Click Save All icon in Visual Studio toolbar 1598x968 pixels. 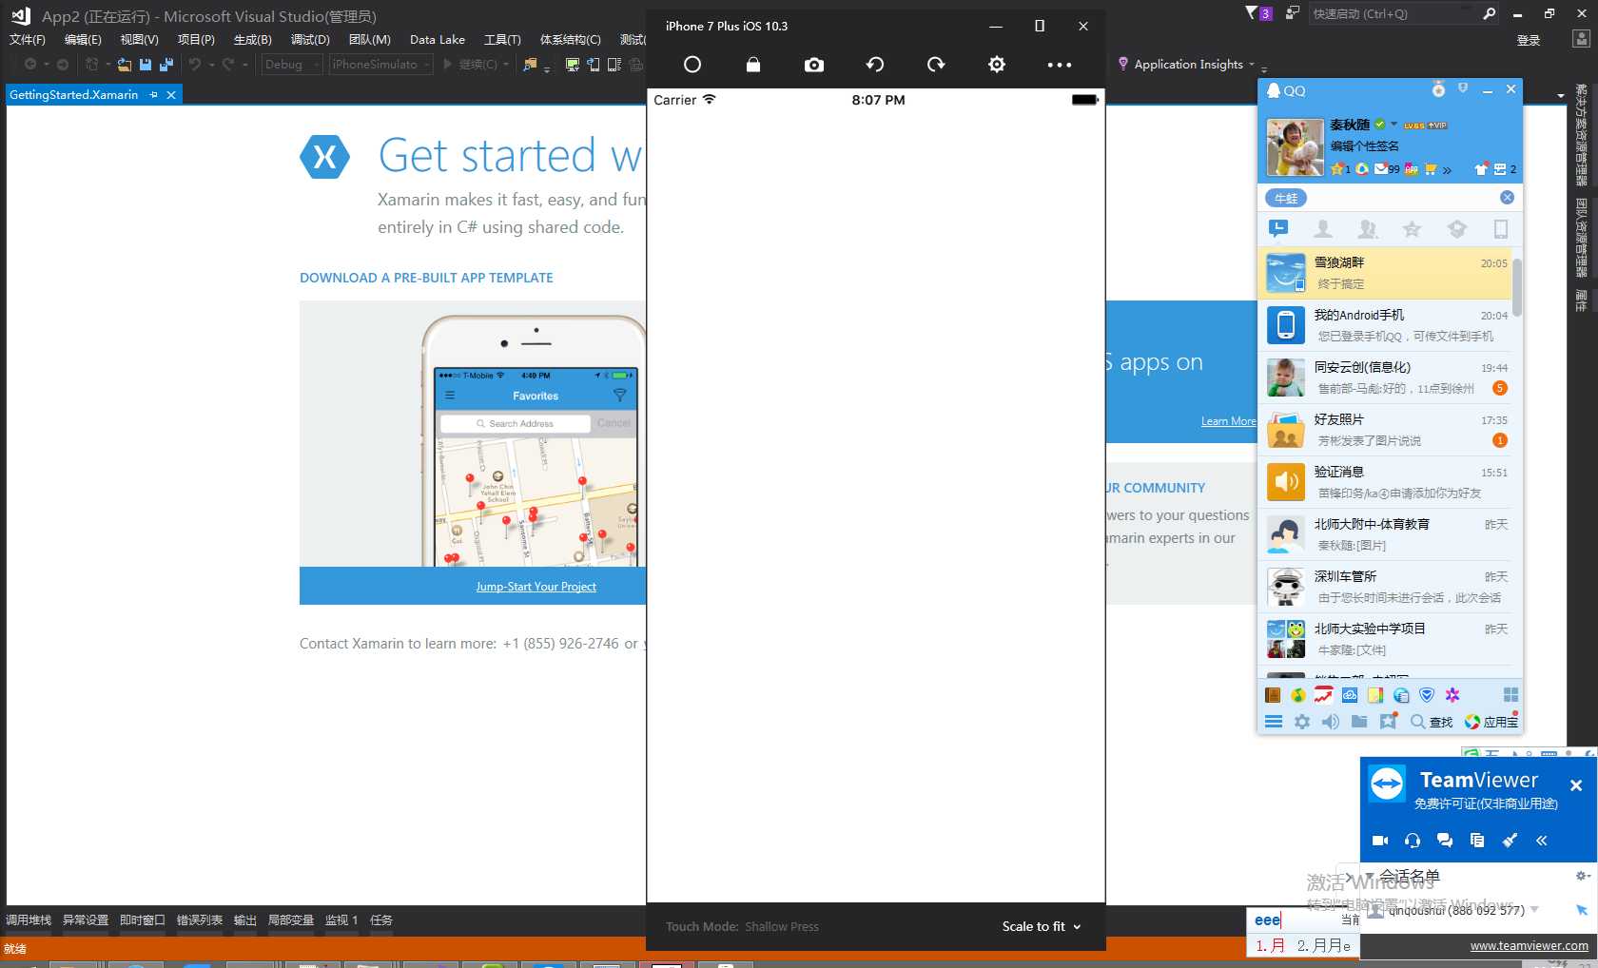166,65
